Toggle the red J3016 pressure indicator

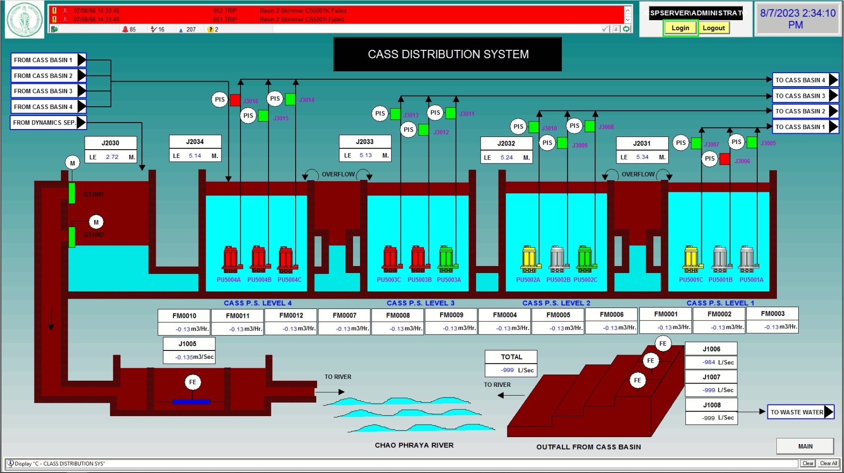[235, 100]
